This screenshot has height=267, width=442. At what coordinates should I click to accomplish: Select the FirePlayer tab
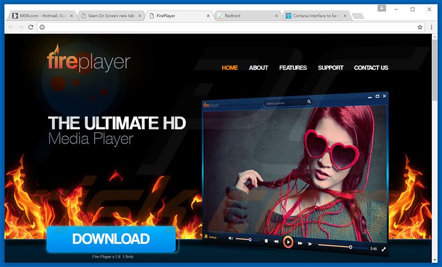coord(180,16)
